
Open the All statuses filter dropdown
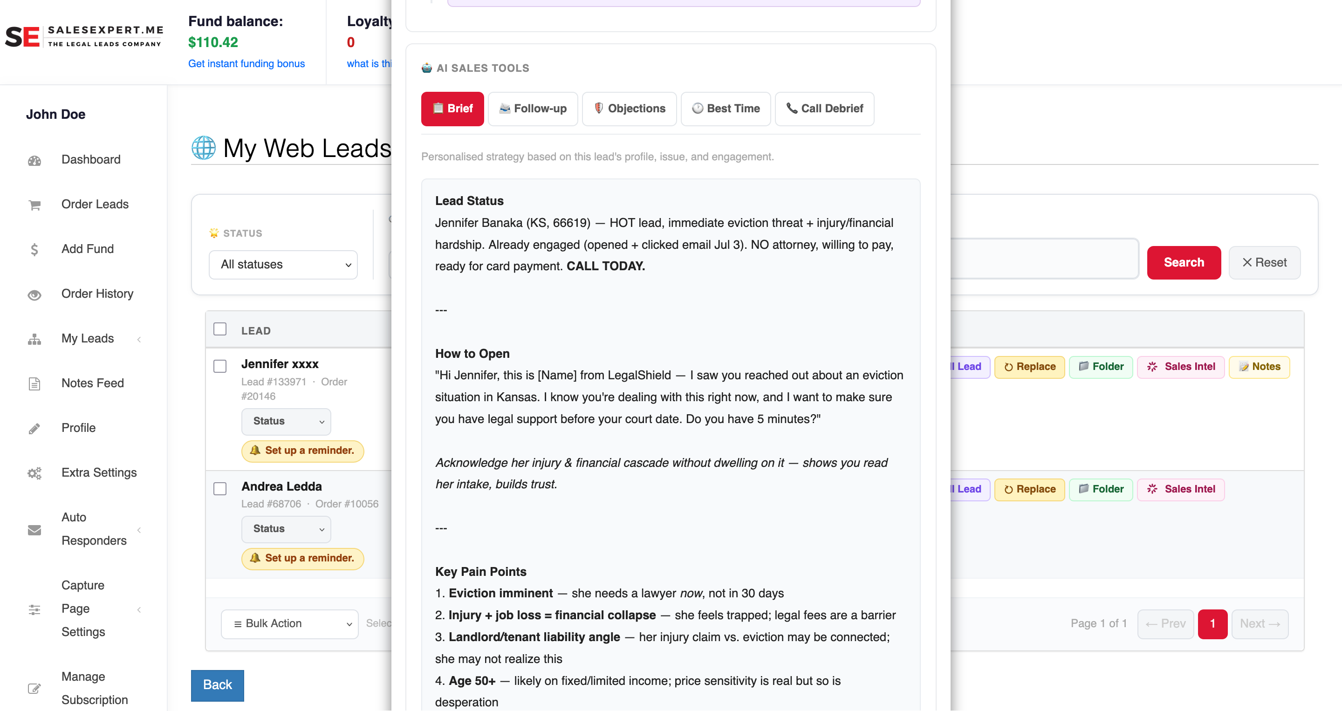[283, 265]
